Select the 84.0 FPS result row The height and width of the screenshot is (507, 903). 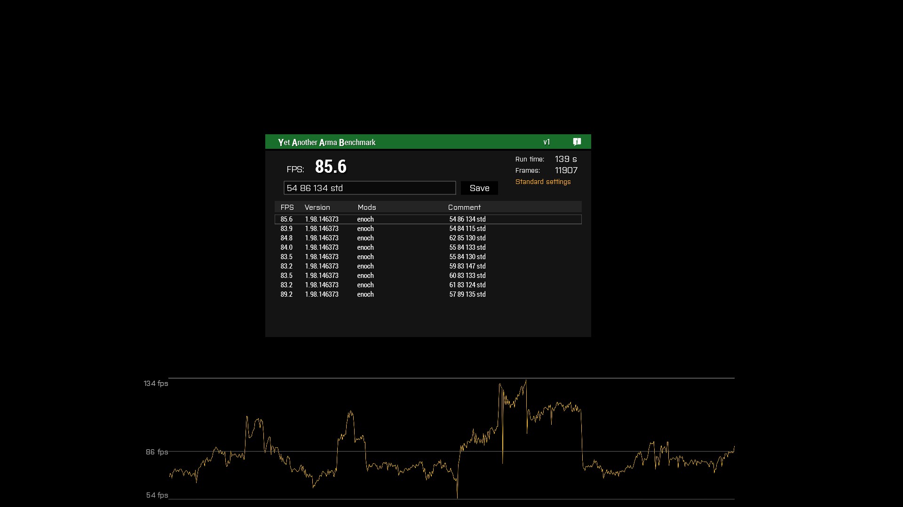pos(428,247)
